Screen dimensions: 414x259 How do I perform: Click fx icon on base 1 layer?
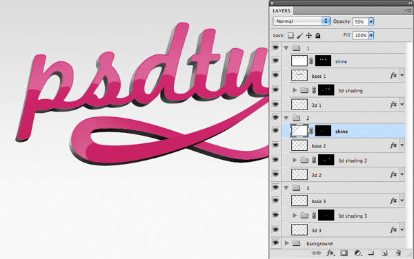tap(393, 76)
